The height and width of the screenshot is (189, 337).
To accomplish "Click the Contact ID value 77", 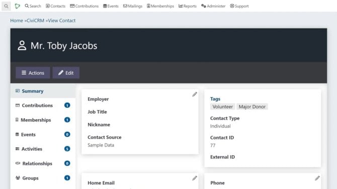I will [213, 145].
